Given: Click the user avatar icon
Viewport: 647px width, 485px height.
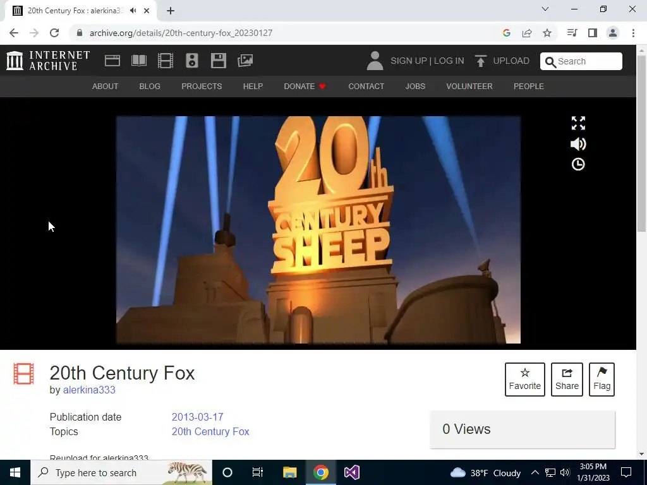Looking at the screenshot, I should (x=375, y=61).
